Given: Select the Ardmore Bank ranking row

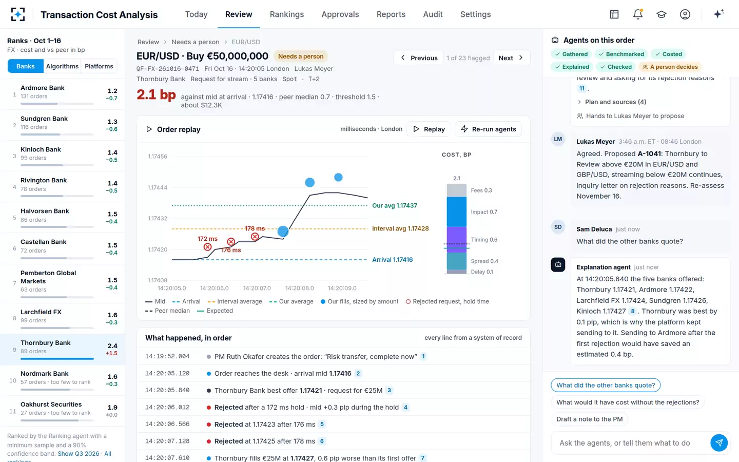Looking at the screenshot, I should click(62, 93).
